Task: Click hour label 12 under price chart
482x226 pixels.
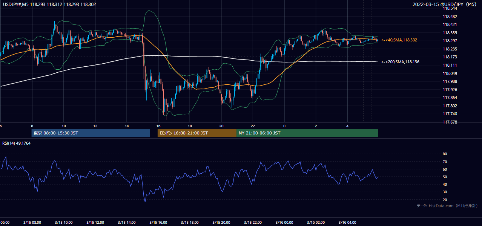Action: pyautogui.click(x=95, y=126)
